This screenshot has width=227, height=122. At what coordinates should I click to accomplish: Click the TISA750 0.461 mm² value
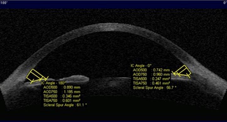151,83
